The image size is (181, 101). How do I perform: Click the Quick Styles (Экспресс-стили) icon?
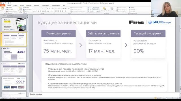coord(112,8)
